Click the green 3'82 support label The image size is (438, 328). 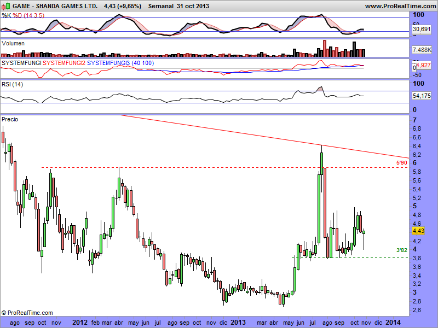pyautogui.click(x=402, y=250)
